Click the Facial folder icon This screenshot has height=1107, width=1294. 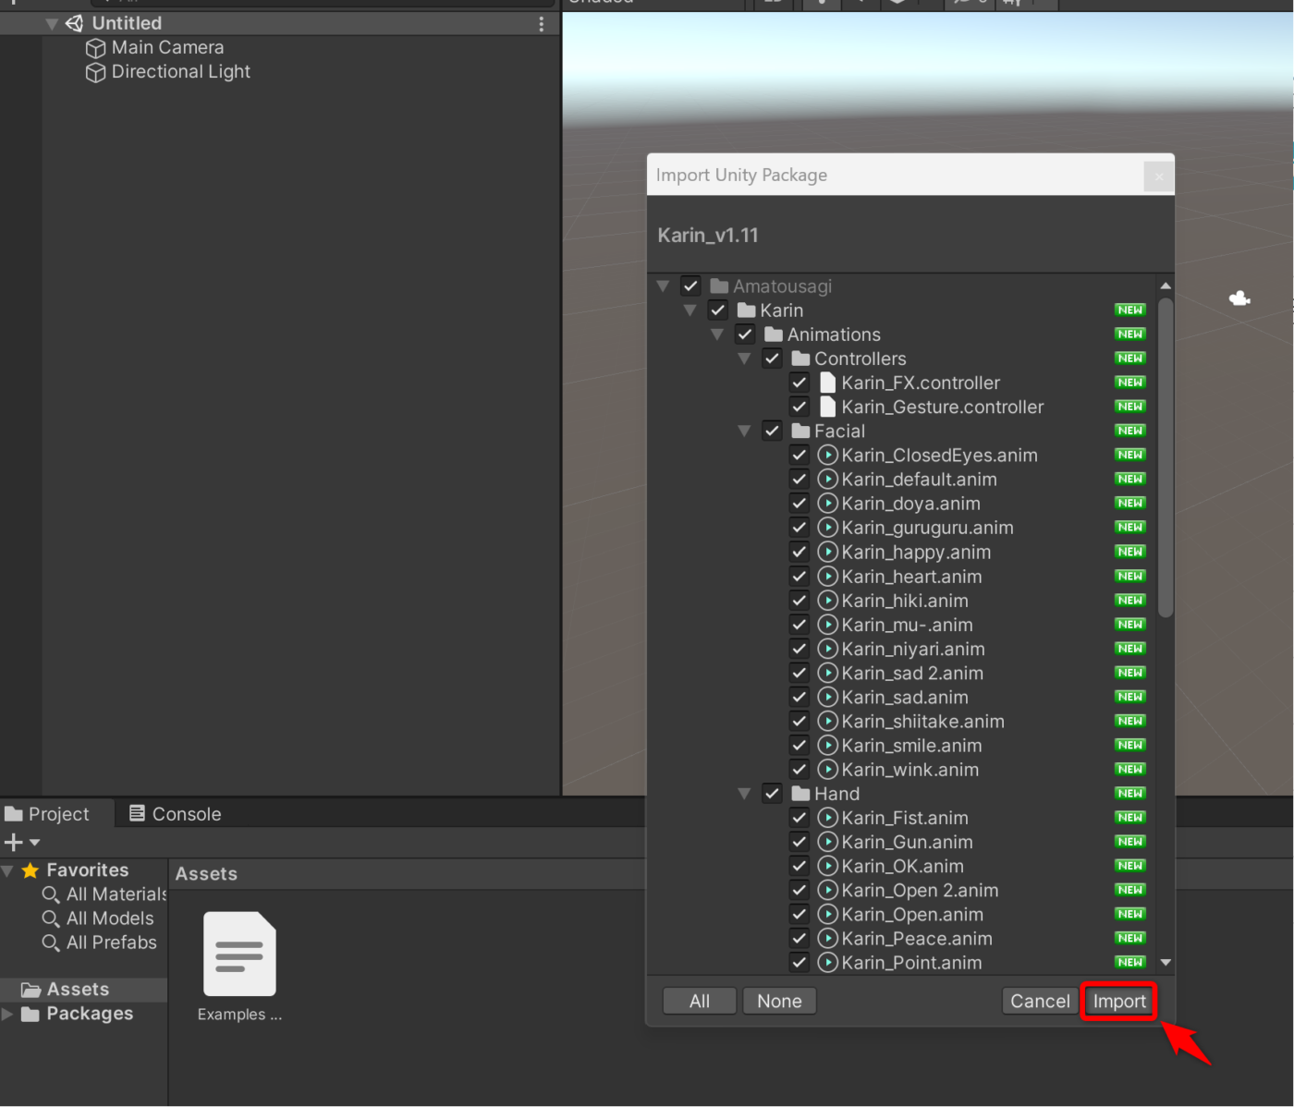[x=800, y=431]
